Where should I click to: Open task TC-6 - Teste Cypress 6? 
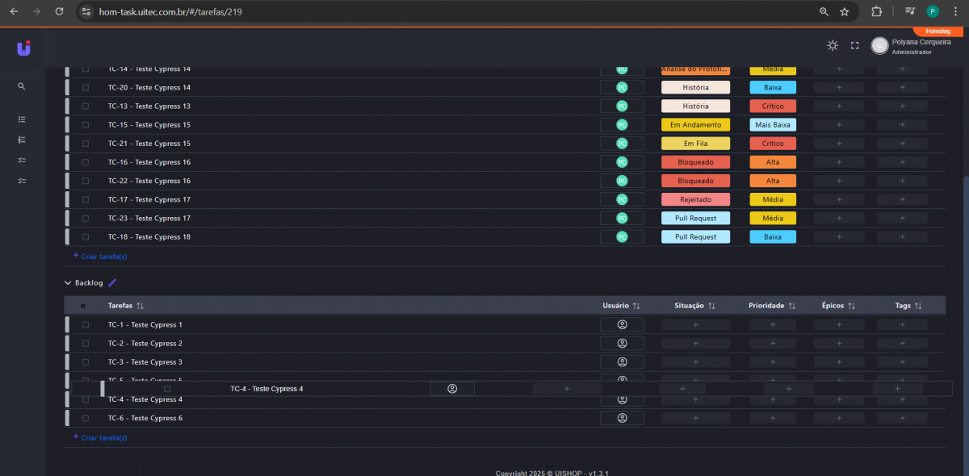(145, 419)
